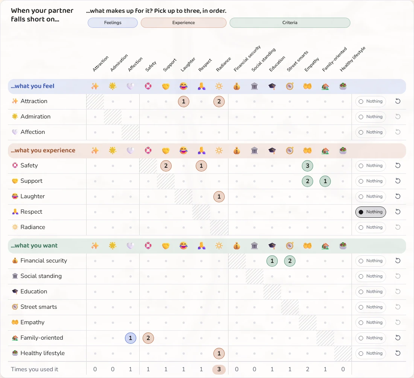The height and width of the screenshot is (378, 414).
Task: Click the handshake icon in "what you experience" header
Action: click(x=166, y=150)
